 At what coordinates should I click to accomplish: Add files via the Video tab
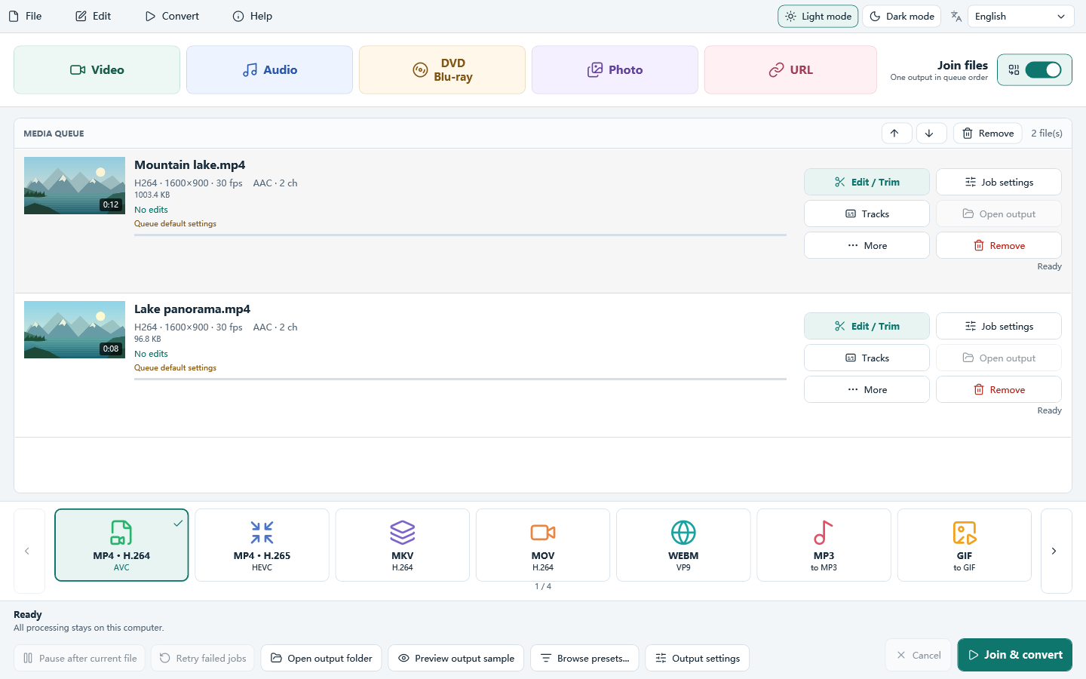(97, 70)
